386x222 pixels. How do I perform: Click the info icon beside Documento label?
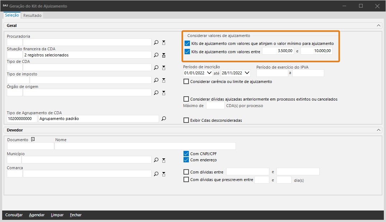tap(33, 139)
